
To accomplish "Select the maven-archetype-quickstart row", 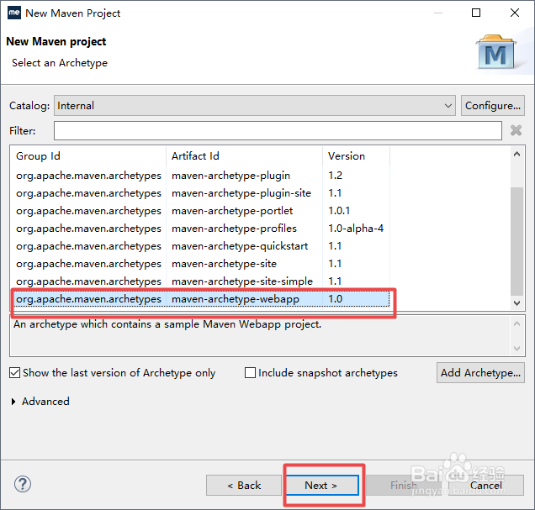I will [x=200, y=246].
